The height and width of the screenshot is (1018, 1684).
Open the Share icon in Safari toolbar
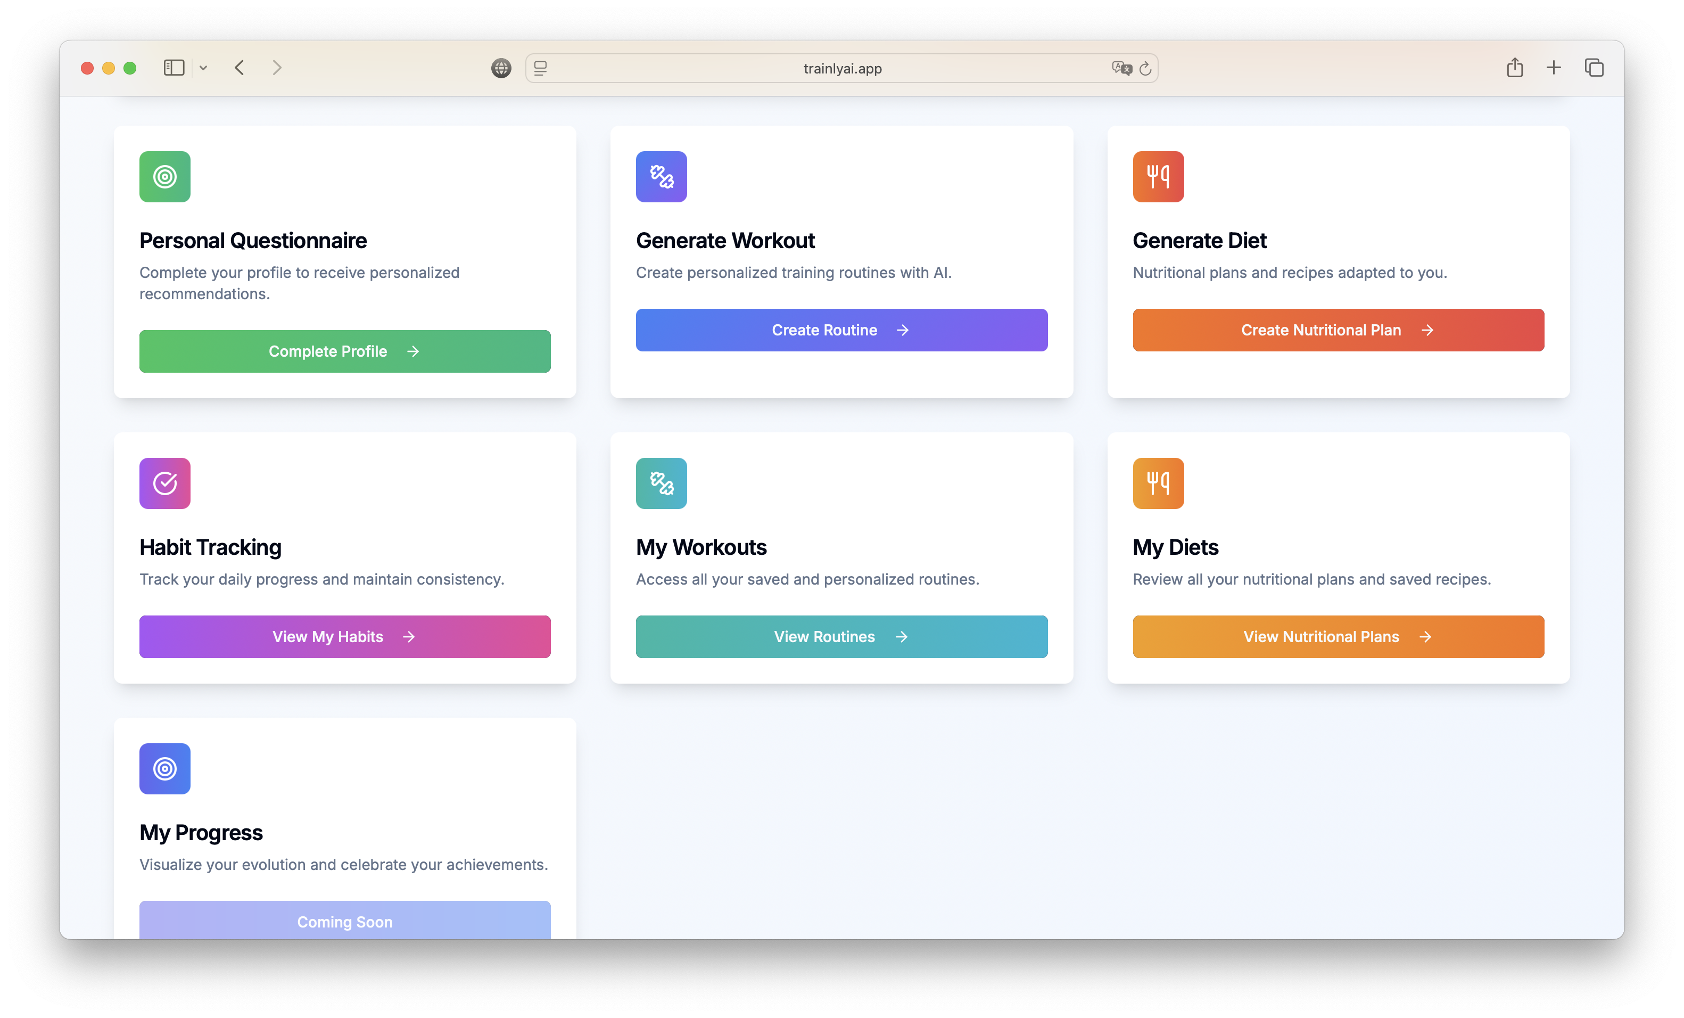pos(1515,67)
